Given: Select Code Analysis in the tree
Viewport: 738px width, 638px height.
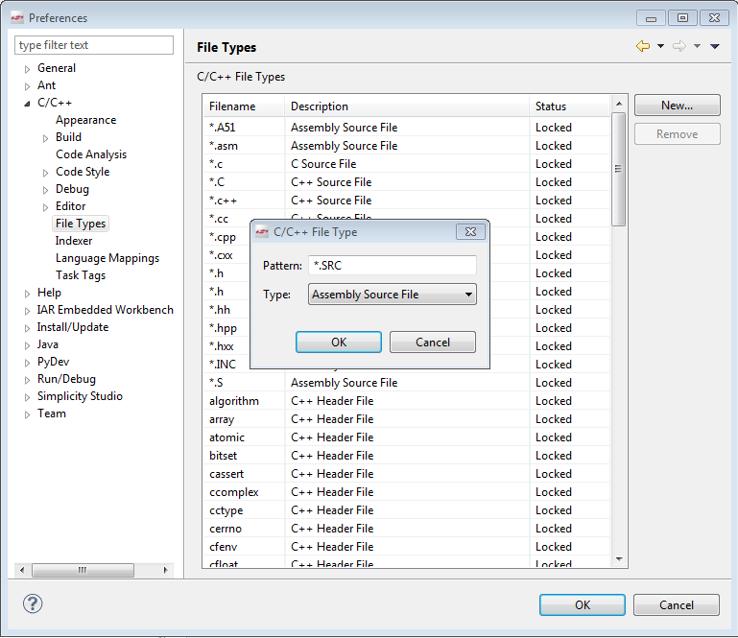Looking at the screenshot, I should coord(91,154).
